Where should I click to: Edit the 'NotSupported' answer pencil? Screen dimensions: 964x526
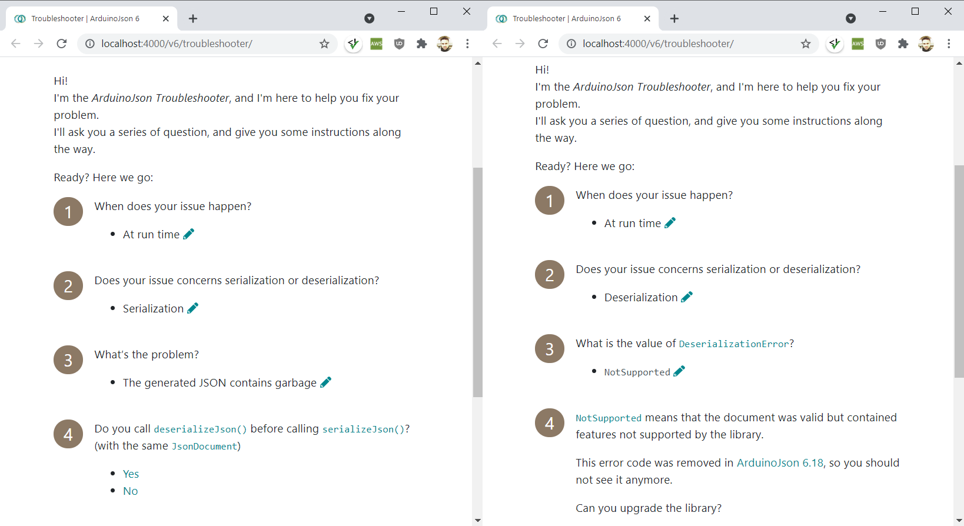(679, 371)
